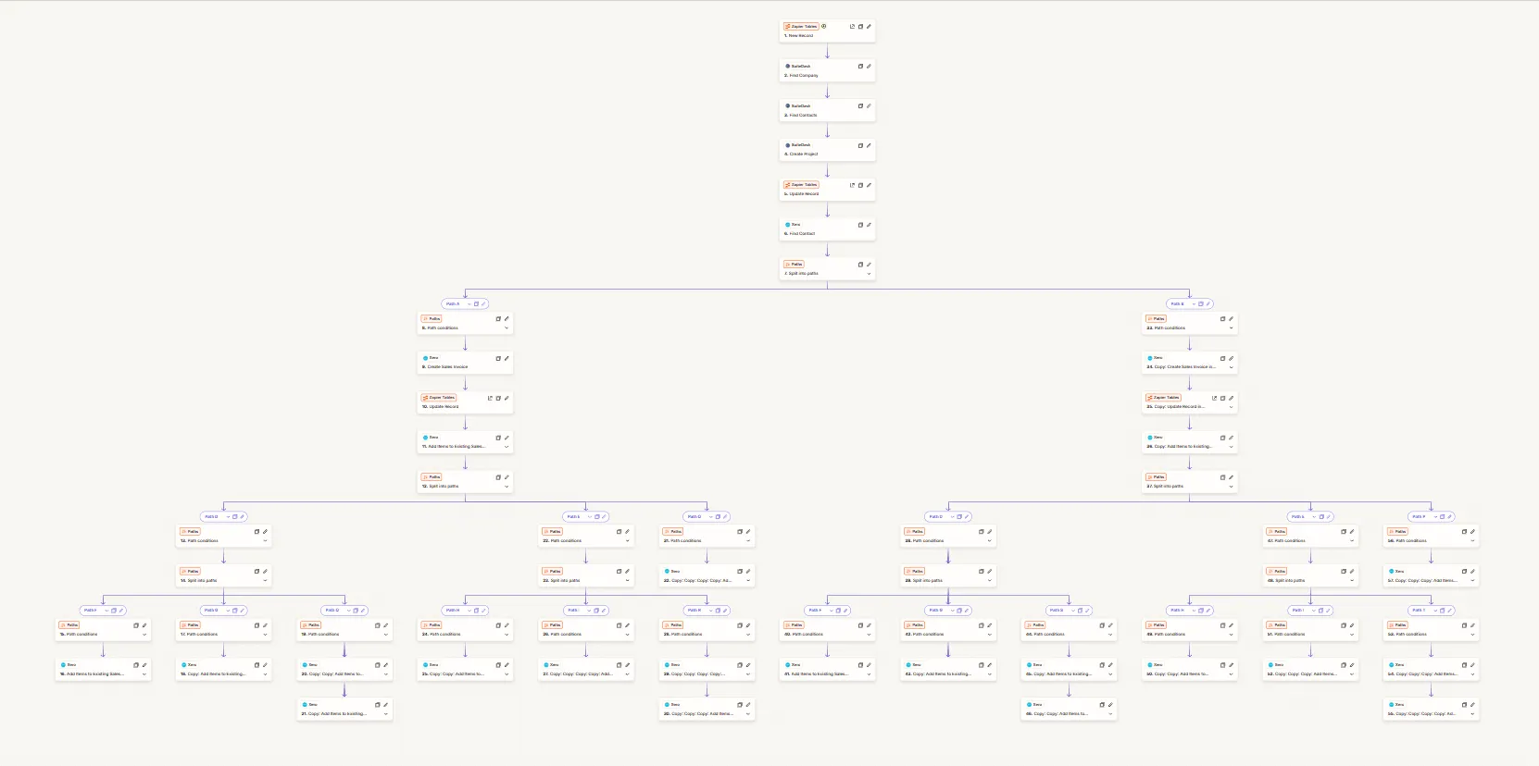Click pencil icon on Path A label
The width and height of the screenshot is (1539, 766).
click(x=482, y=303)
